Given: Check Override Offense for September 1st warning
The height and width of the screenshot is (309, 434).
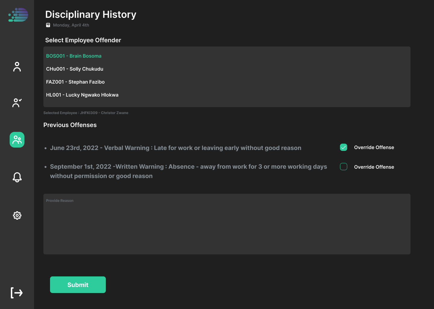Looking at the screenshot, I should [344, 167].
